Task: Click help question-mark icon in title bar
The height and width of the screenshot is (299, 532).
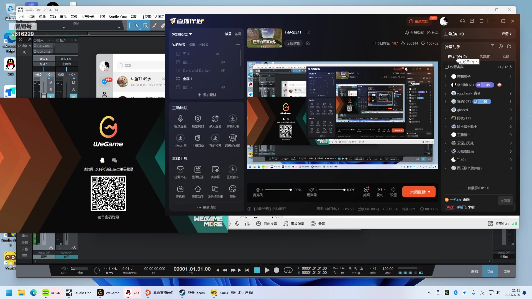Action: (472, 21)
